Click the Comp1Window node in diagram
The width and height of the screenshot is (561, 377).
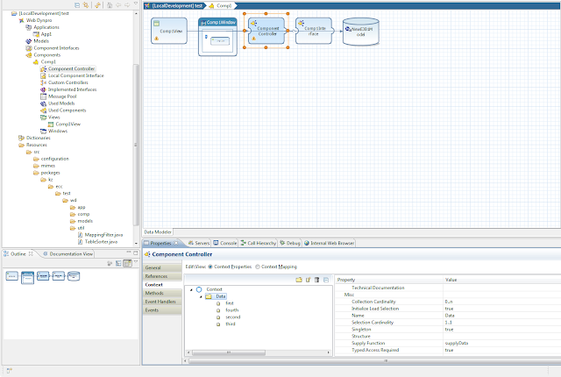pyautogui.click(x=217, y=37)
